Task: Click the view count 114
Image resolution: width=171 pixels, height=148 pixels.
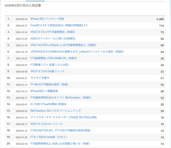Action: point(161,26)
